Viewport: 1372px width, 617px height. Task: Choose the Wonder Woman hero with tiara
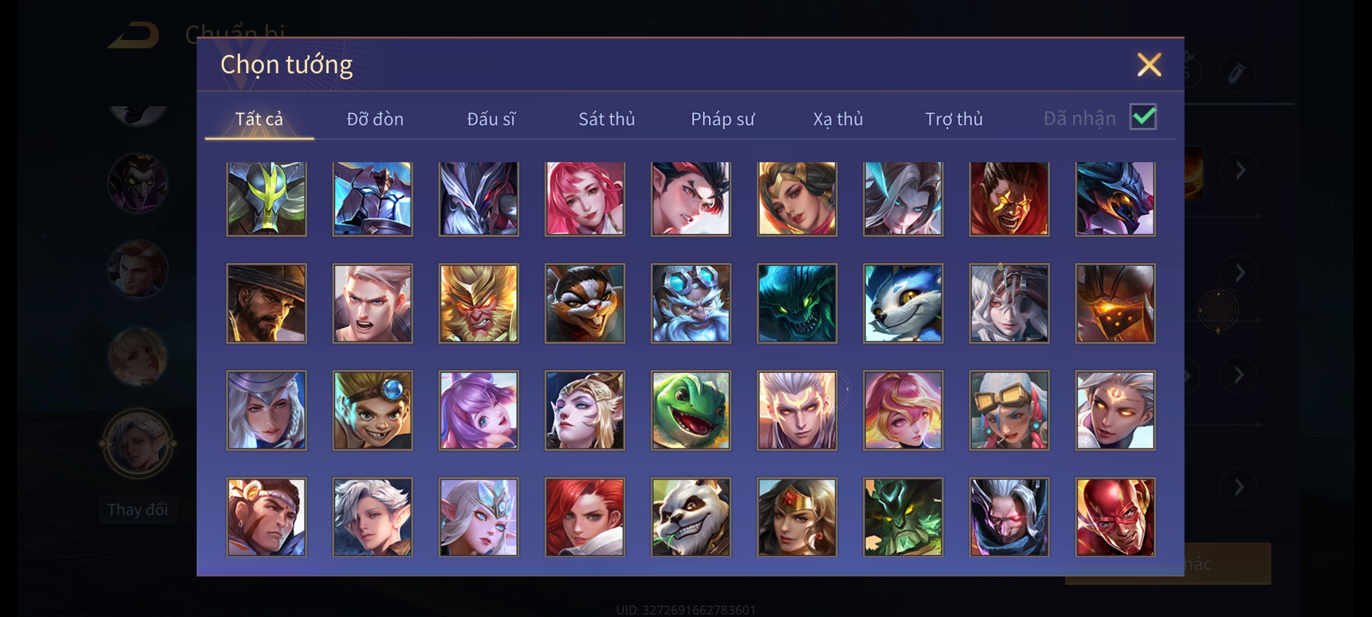coord(797,517)
